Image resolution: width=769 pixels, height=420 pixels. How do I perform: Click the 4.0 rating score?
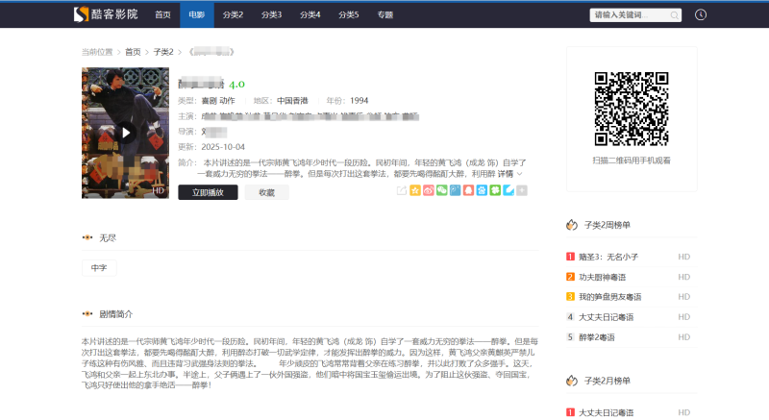[236, 85]
